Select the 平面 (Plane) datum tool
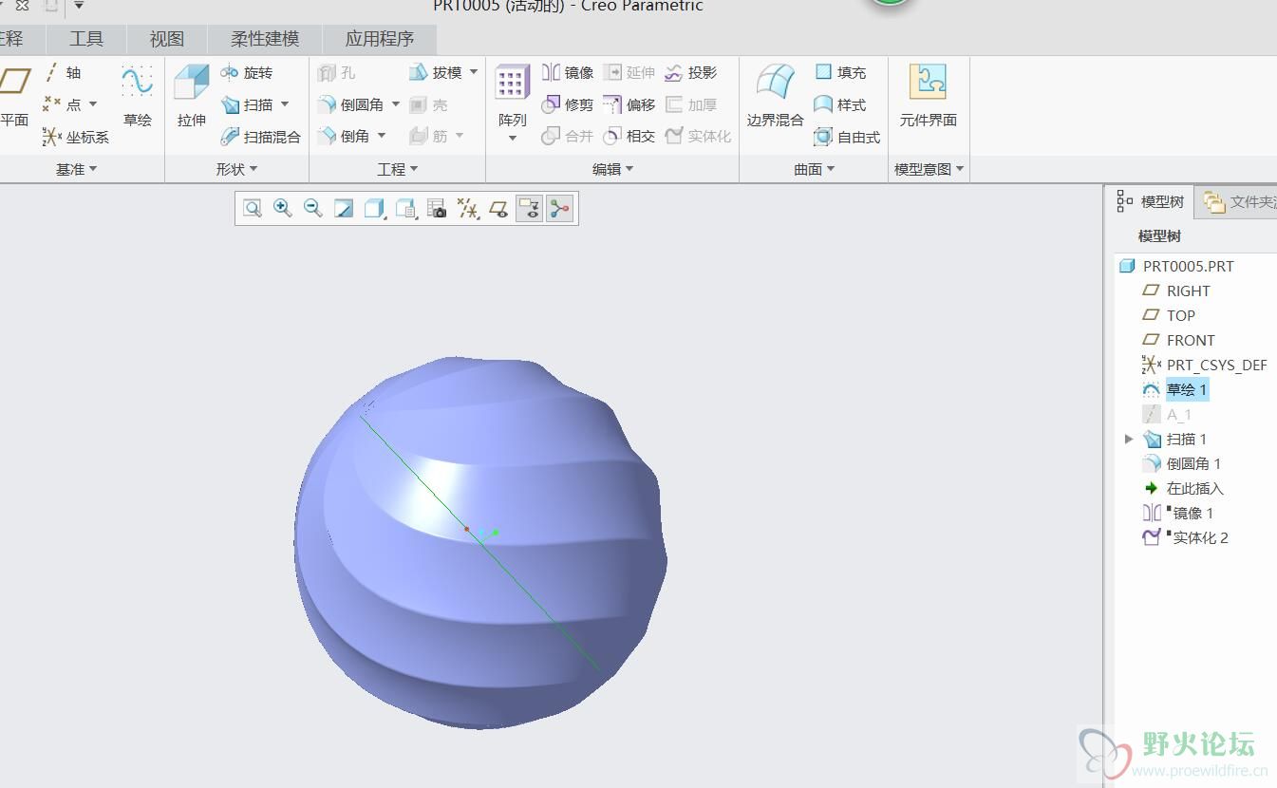This screenshot has height=788, width=1277. tap(14, 97)
